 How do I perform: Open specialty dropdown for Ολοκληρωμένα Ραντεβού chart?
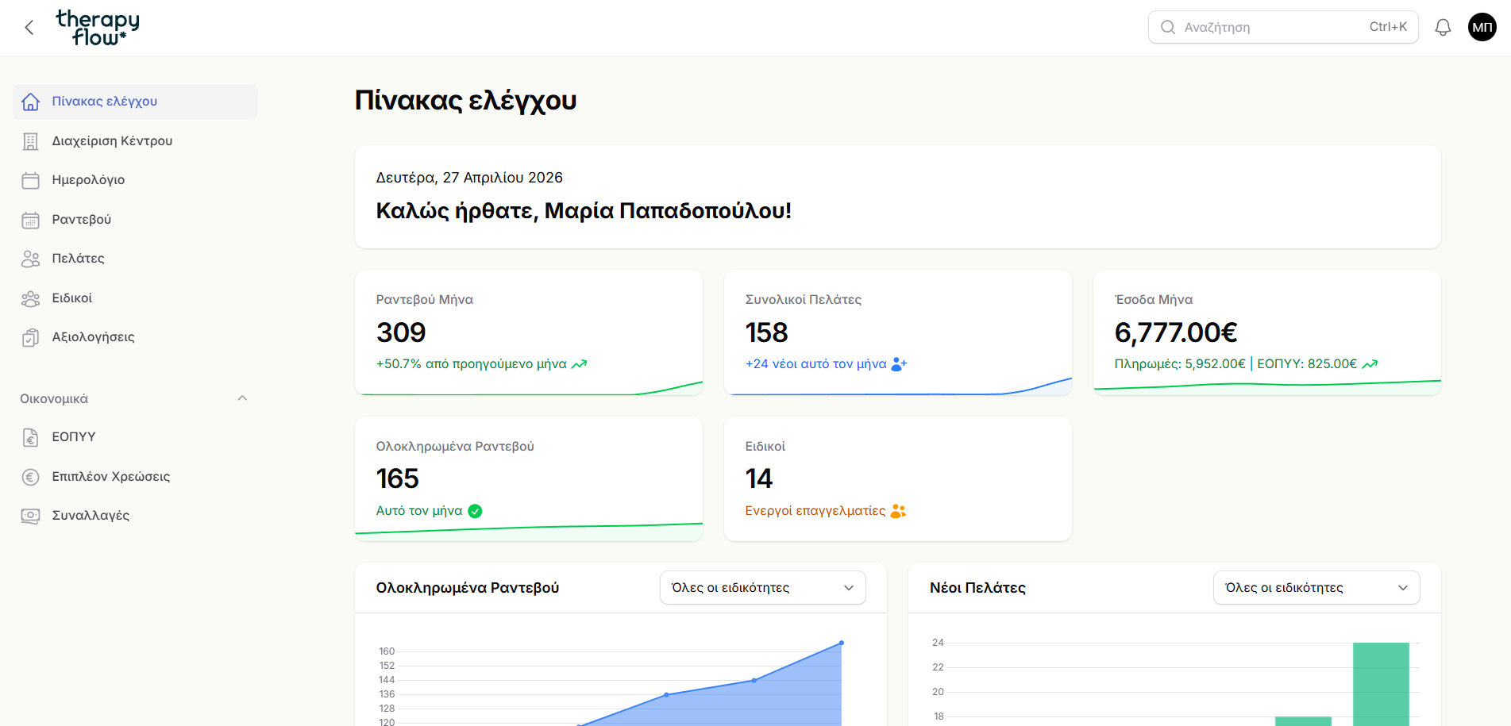click(762, 588)
